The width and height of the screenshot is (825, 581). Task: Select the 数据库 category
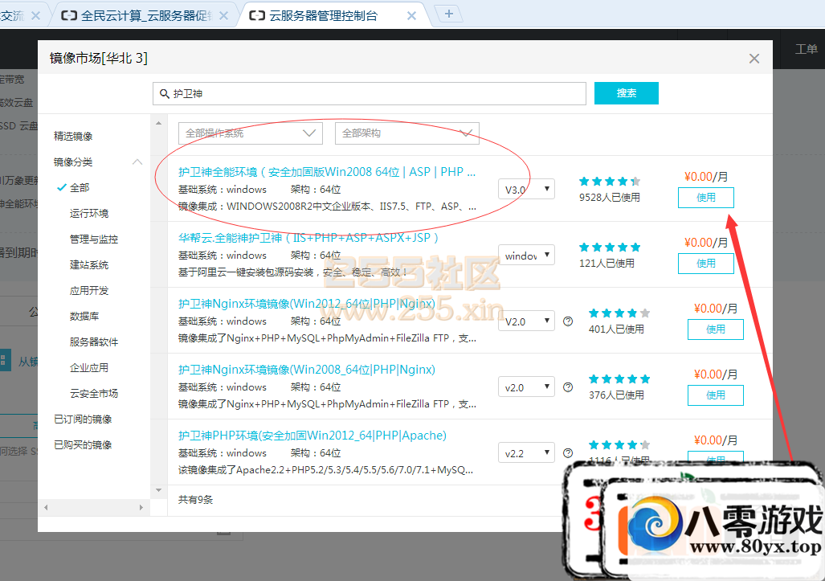[84, 317]
